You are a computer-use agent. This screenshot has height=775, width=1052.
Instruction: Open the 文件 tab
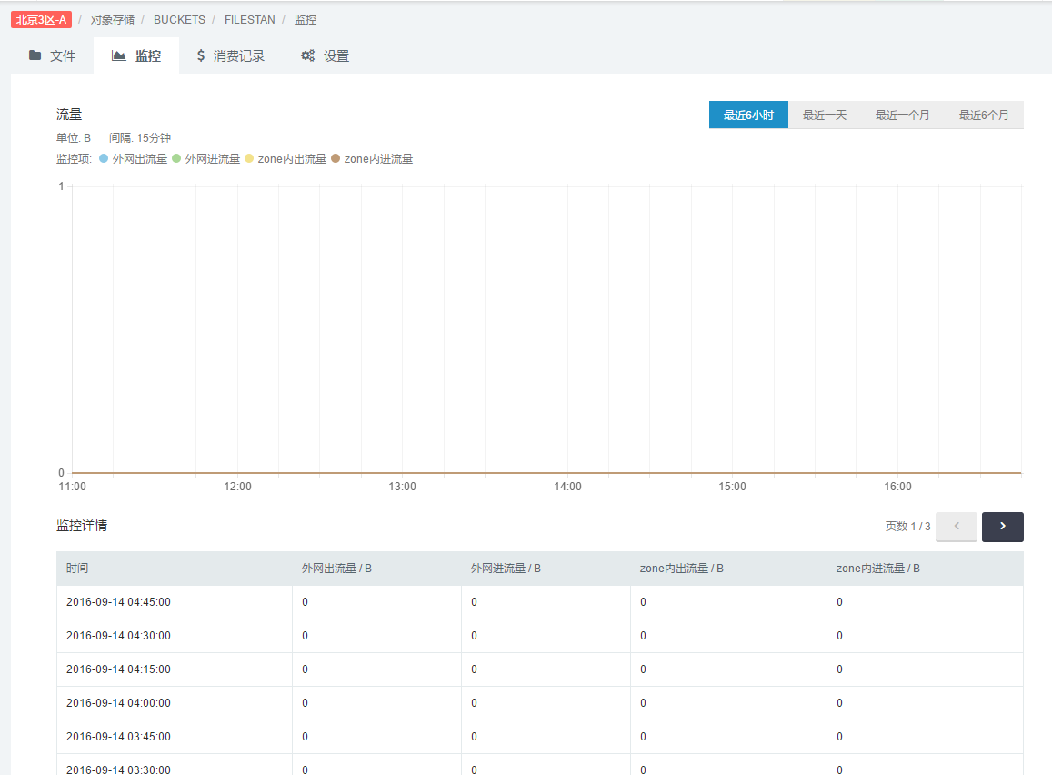(53, 55)
